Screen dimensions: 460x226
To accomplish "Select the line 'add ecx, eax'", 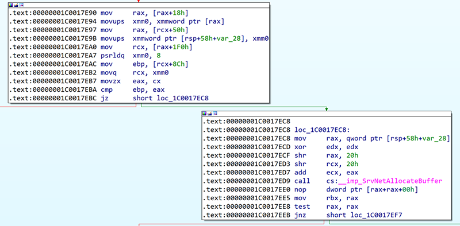I will (x=281, y=173).
